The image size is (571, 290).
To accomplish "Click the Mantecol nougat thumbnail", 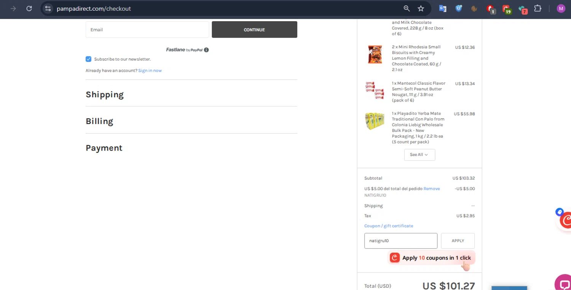I will (375, 90).
